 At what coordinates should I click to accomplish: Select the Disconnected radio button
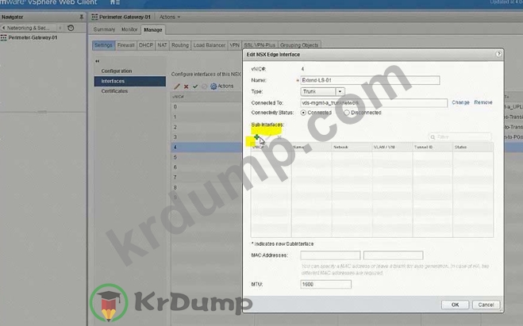coord(347,113)
